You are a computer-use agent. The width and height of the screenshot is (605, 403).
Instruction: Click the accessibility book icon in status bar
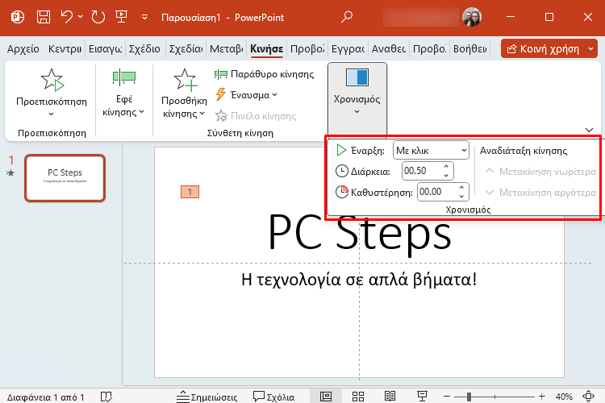[x=106, y=397]
